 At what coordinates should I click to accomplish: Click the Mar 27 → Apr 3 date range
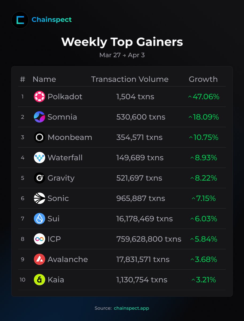[x=122, y=55]
